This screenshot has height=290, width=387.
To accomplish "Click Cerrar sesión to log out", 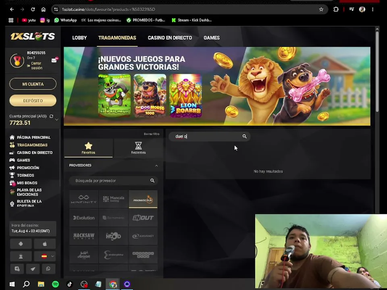I will (35, 66).
